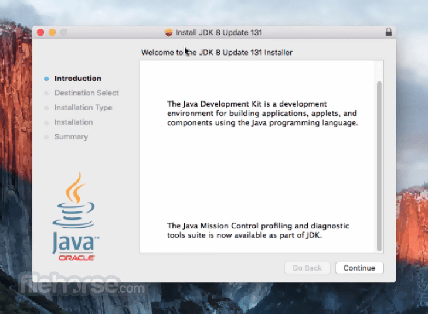This screenshot has height=314, width=428.
Task: Minimize the installer with the yellow button
Action: [52, 32]
